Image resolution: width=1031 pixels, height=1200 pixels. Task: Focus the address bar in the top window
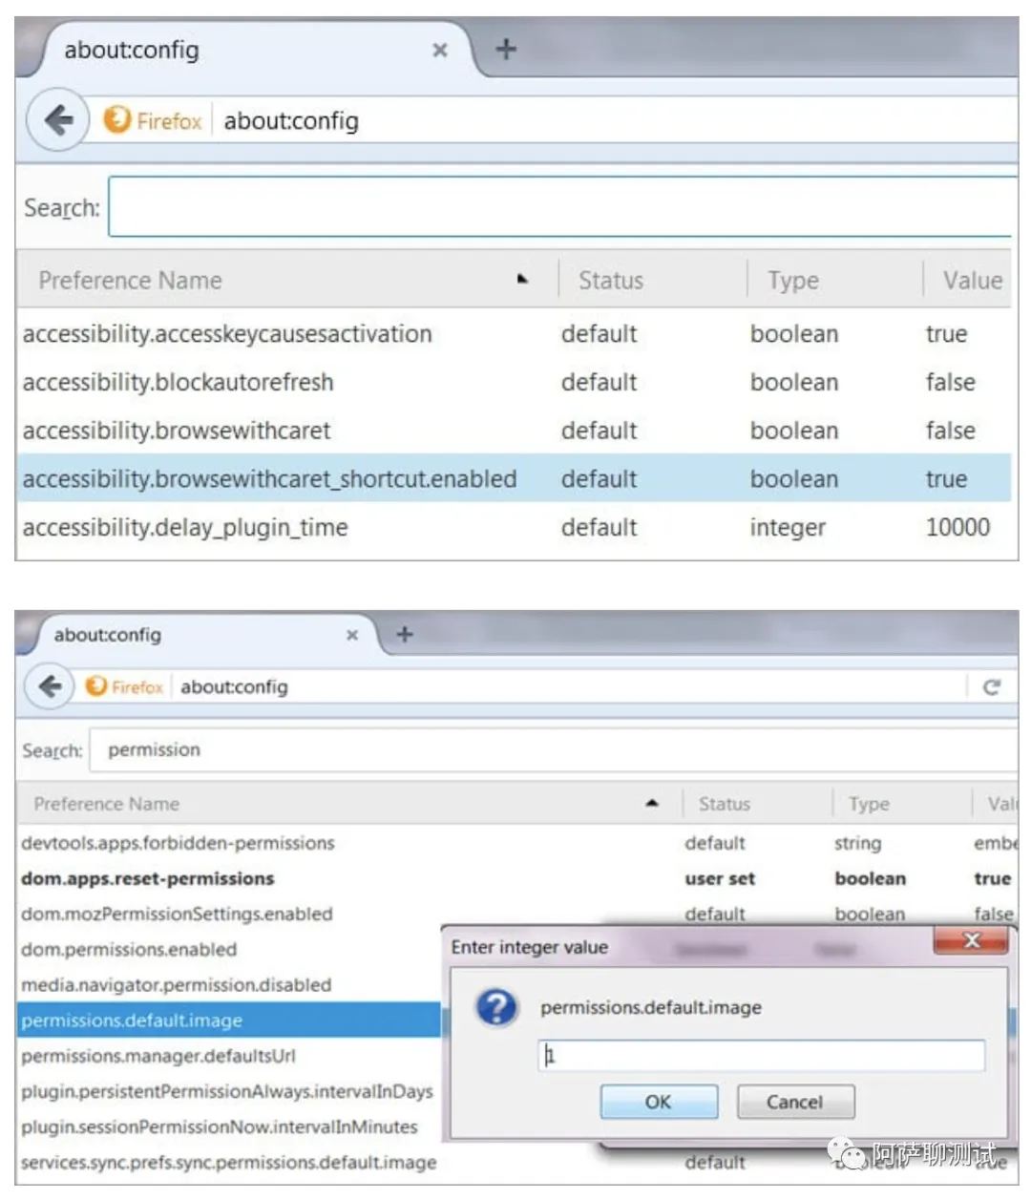click(616, 121)
